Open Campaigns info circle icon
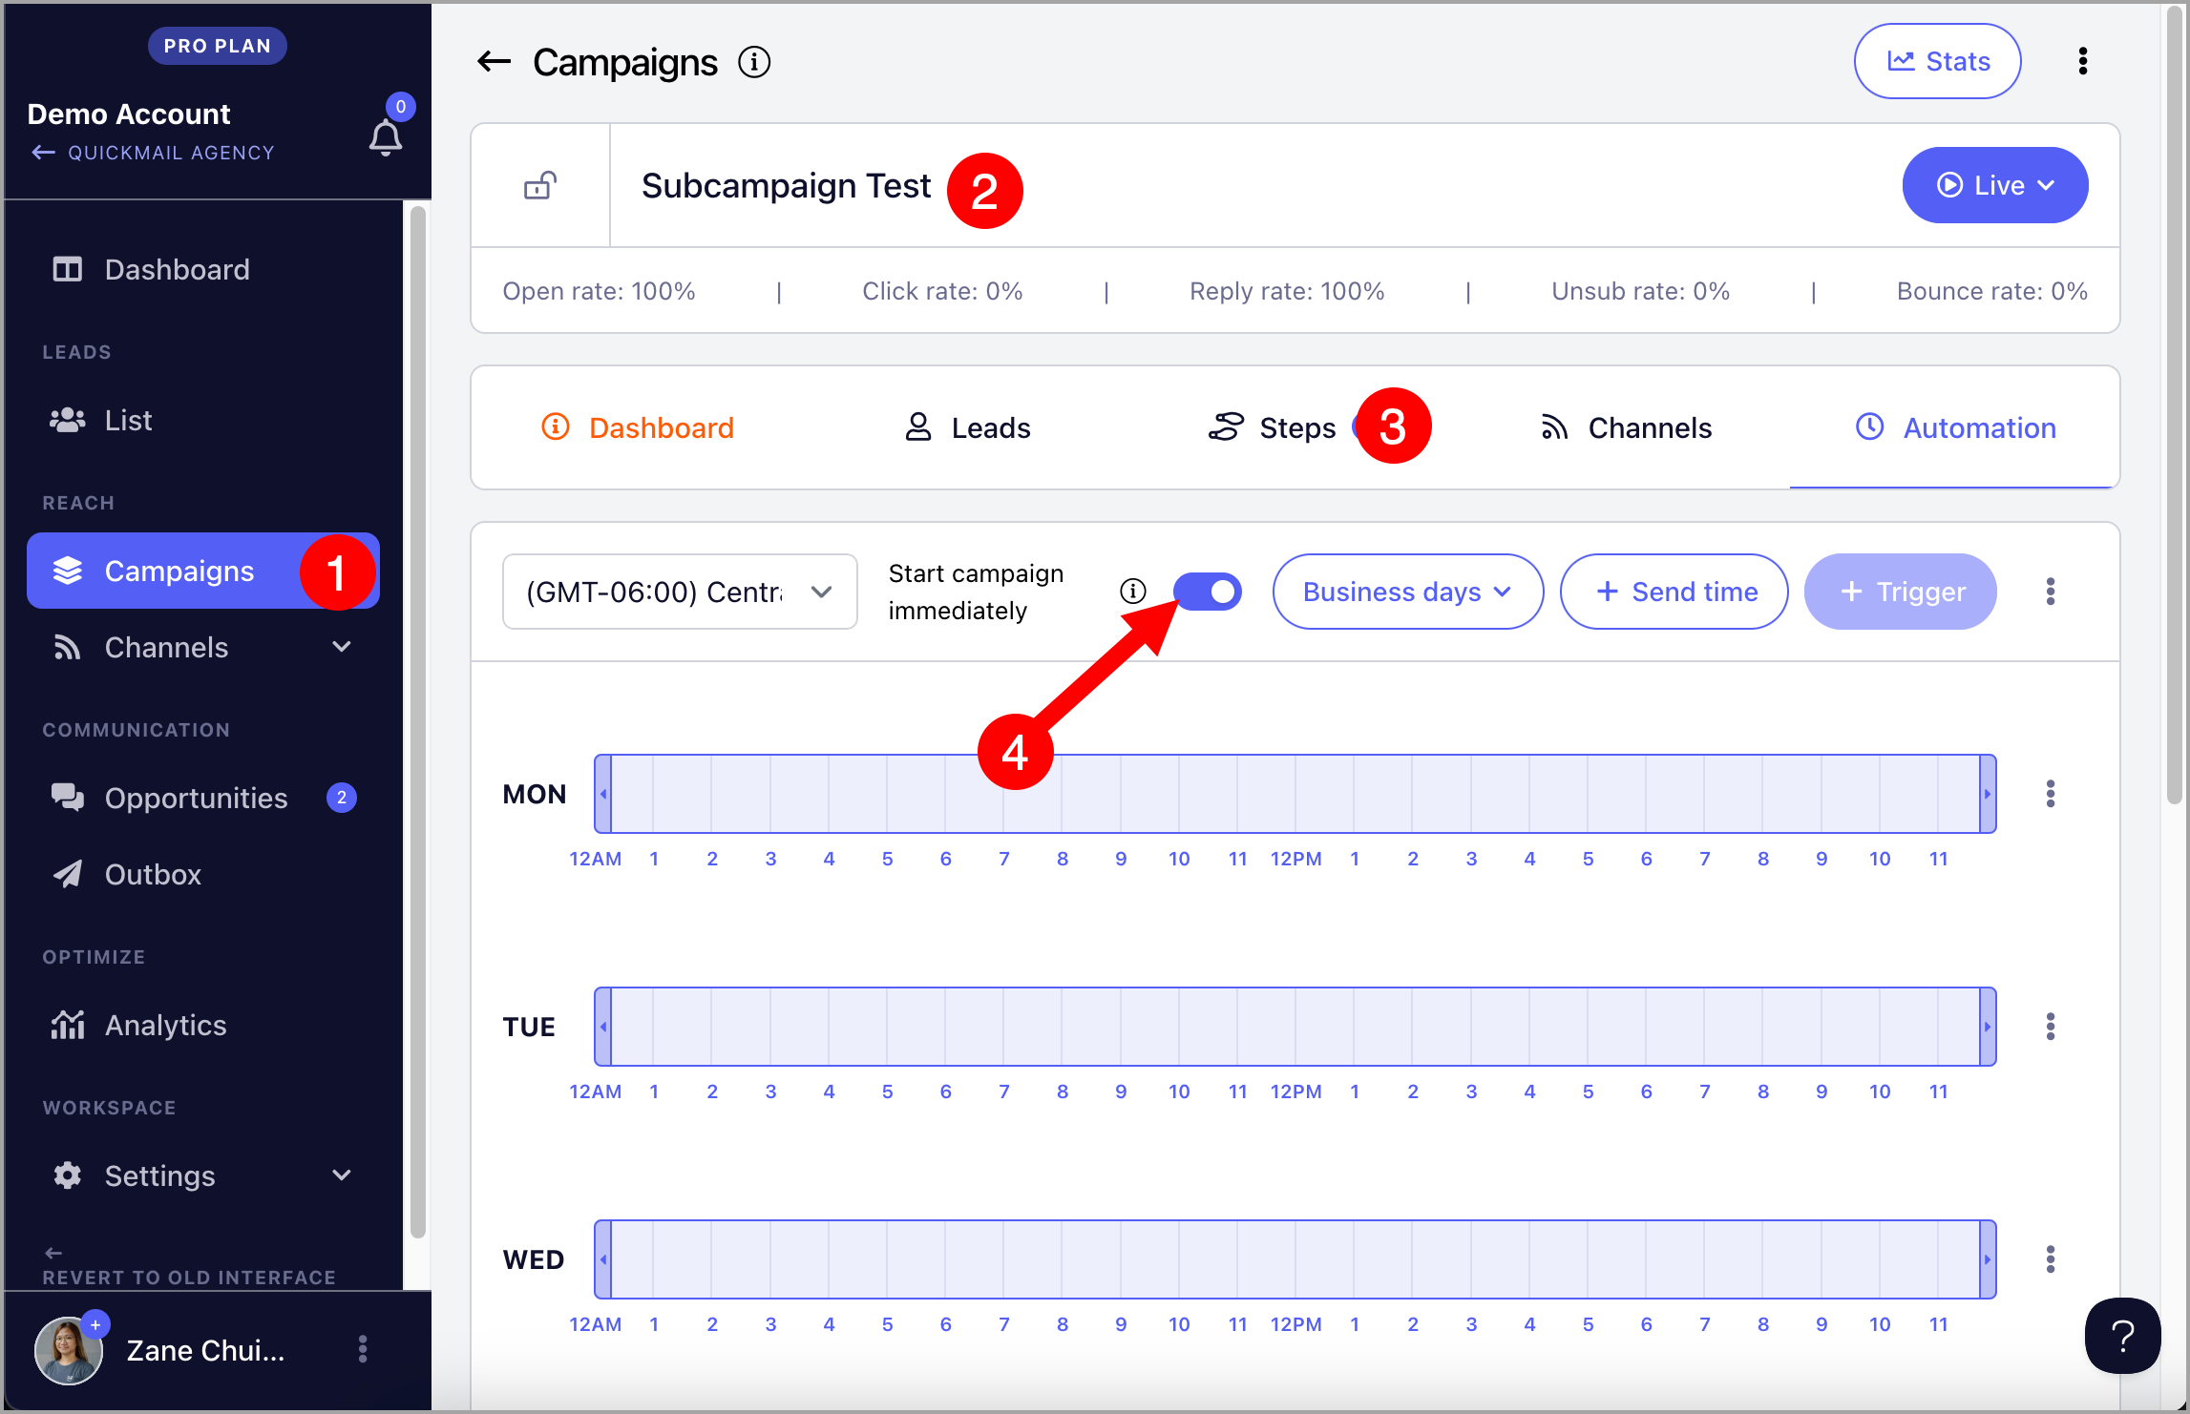This screenshot has height=1414, width=2190. pyautogui.click(x=754, y=62)
